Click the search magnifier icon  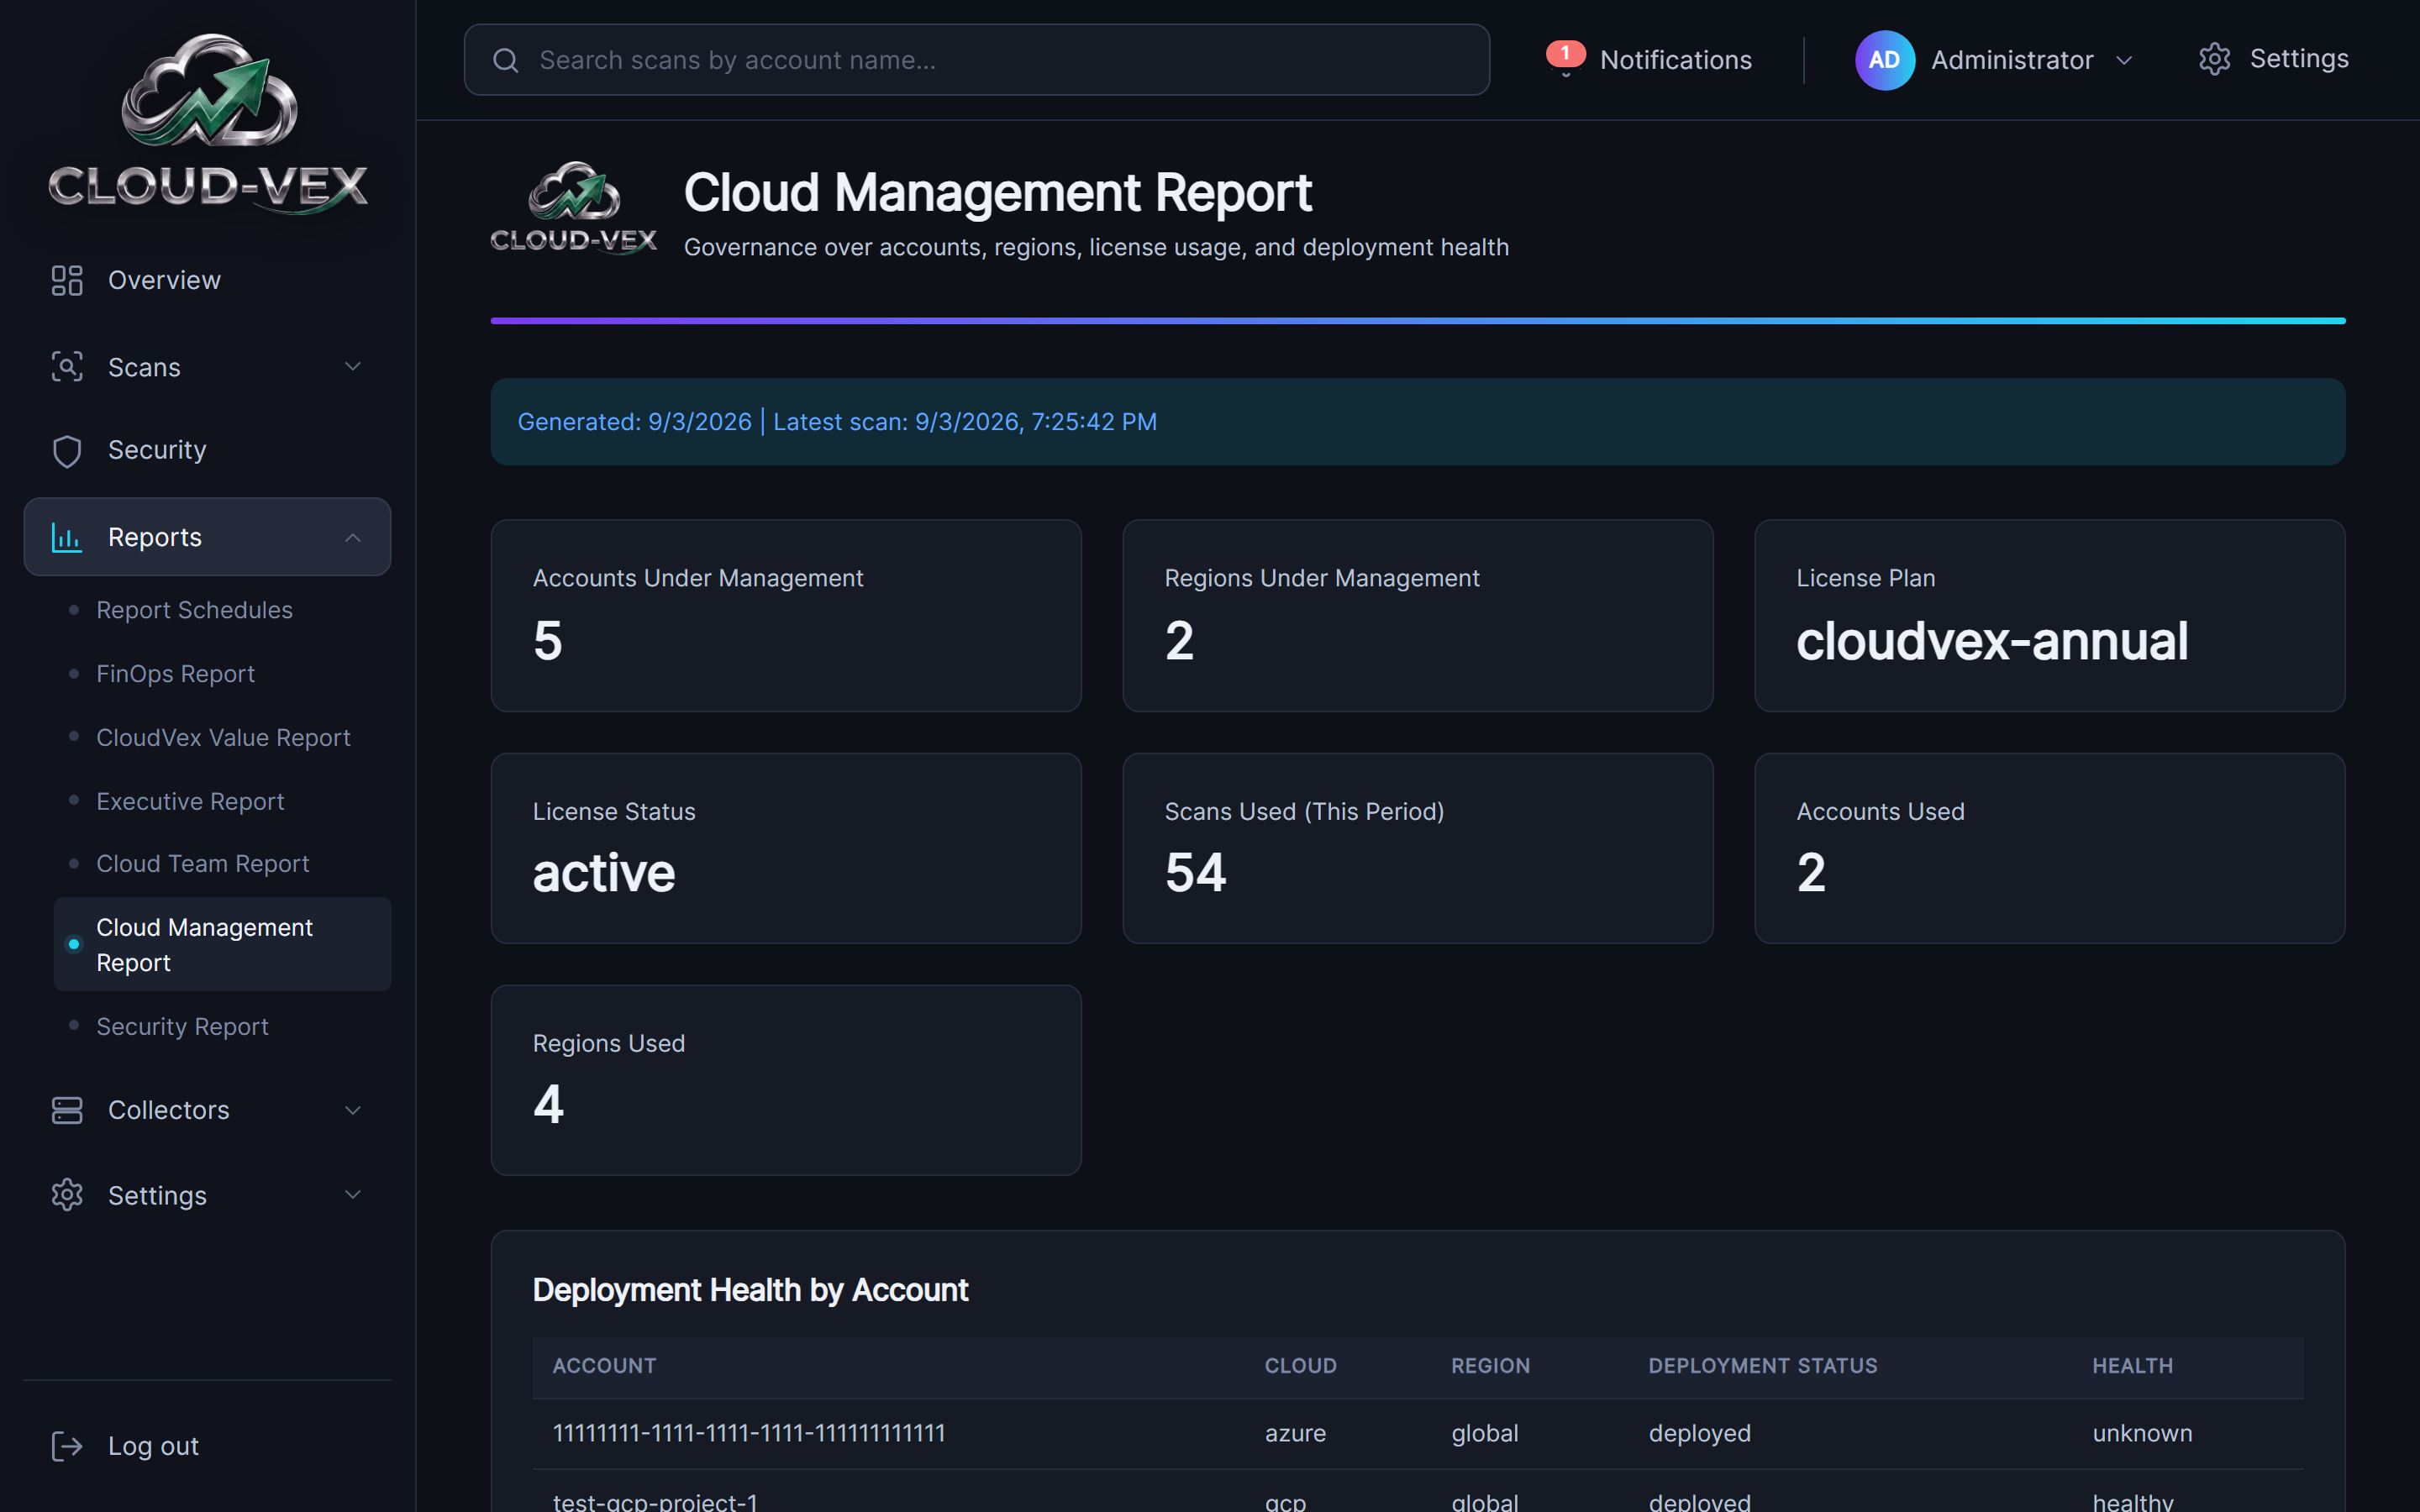(506, 60)
